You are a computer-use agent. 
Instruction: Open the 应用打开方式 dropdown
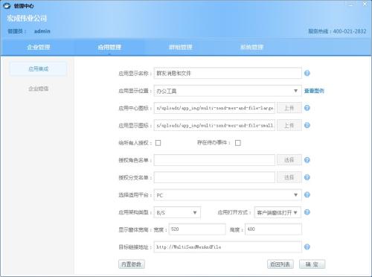[x=278, y=212]
